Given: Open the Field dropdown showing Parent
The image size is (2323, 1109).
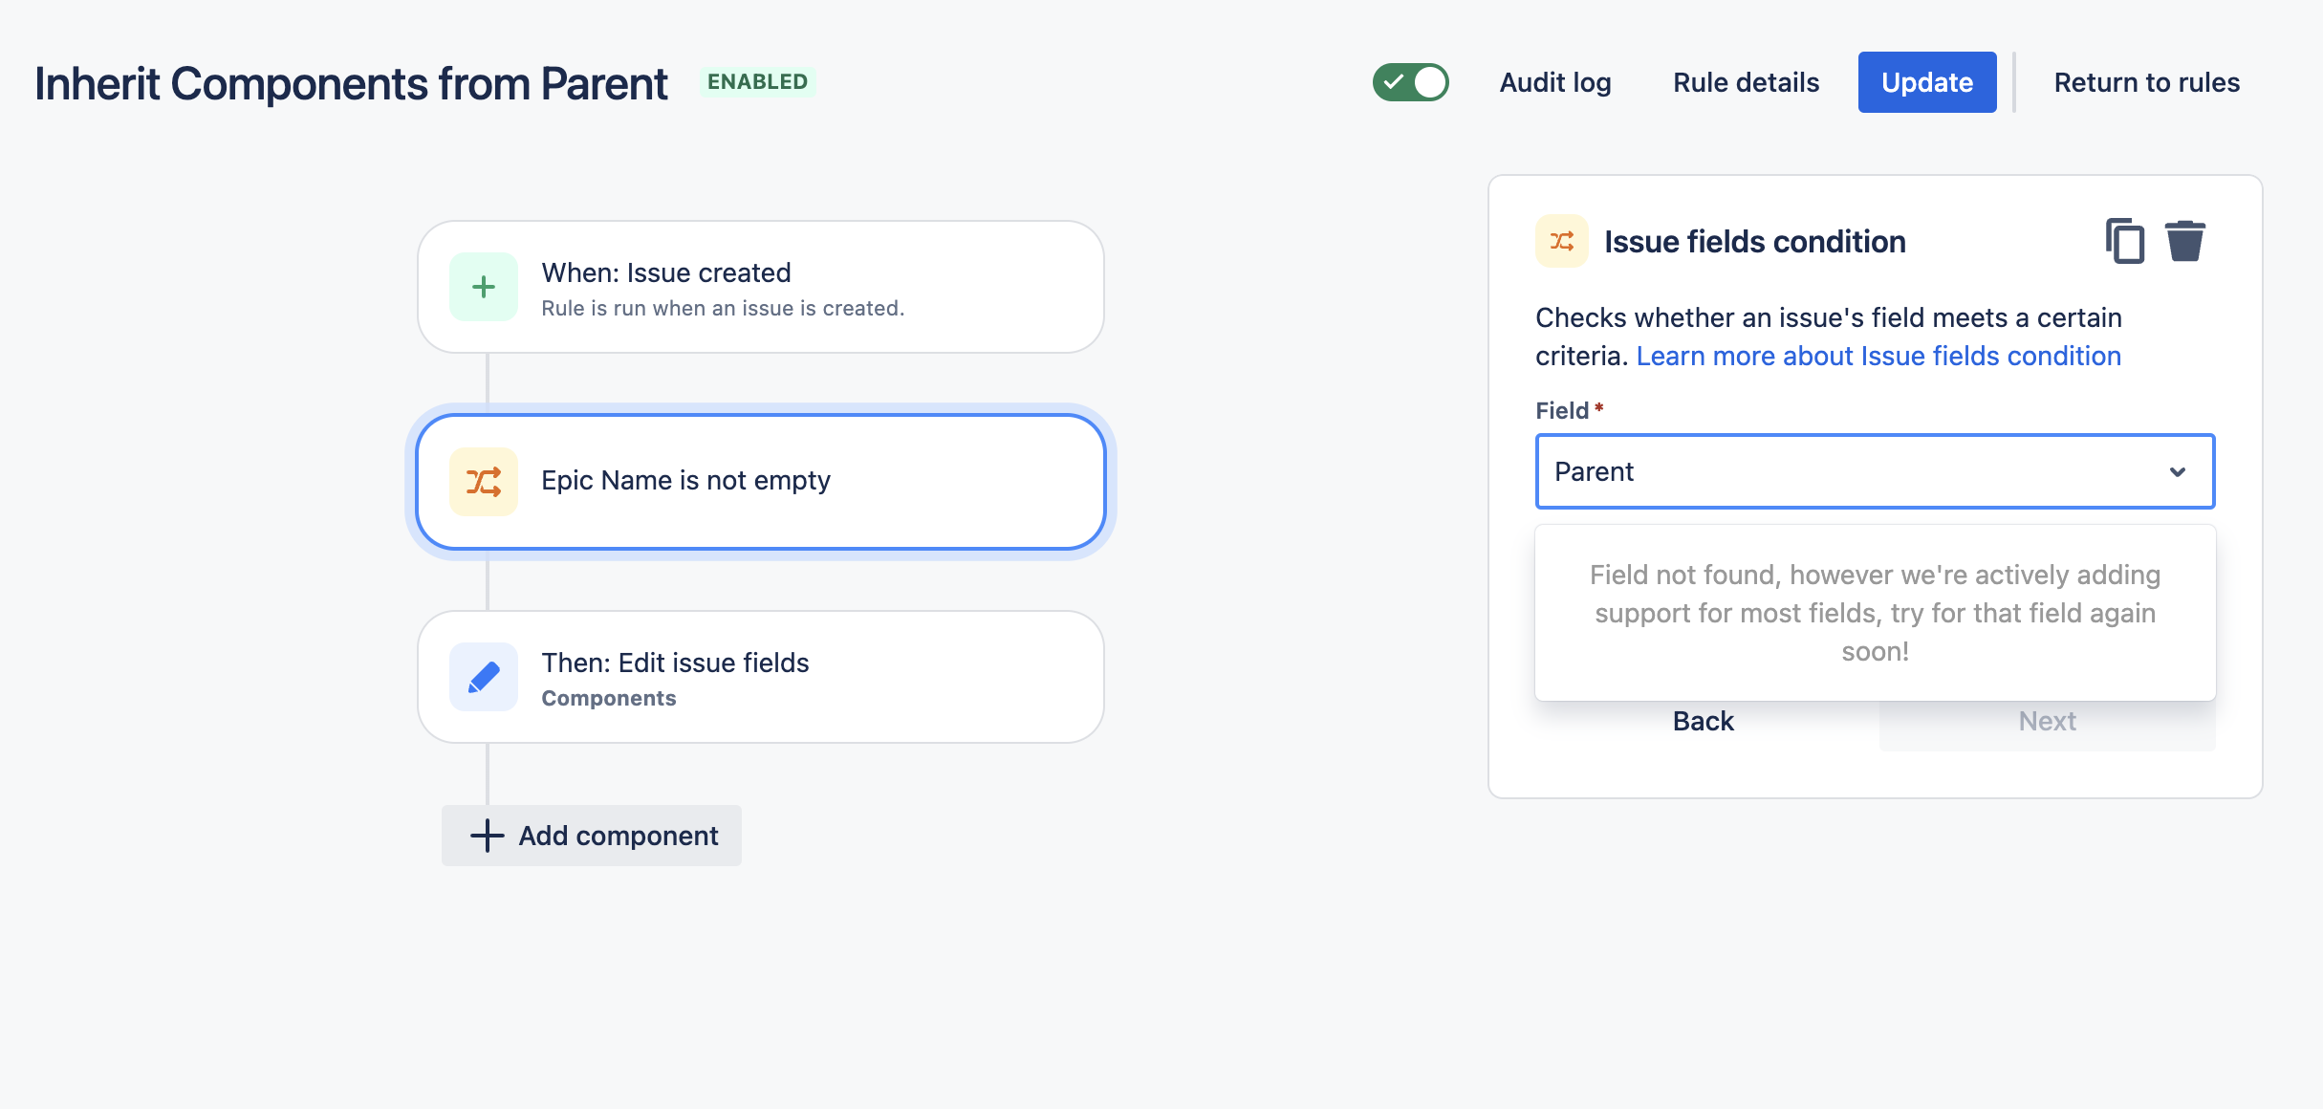Looking at the screenshot, I should [x=1874, y=471].
